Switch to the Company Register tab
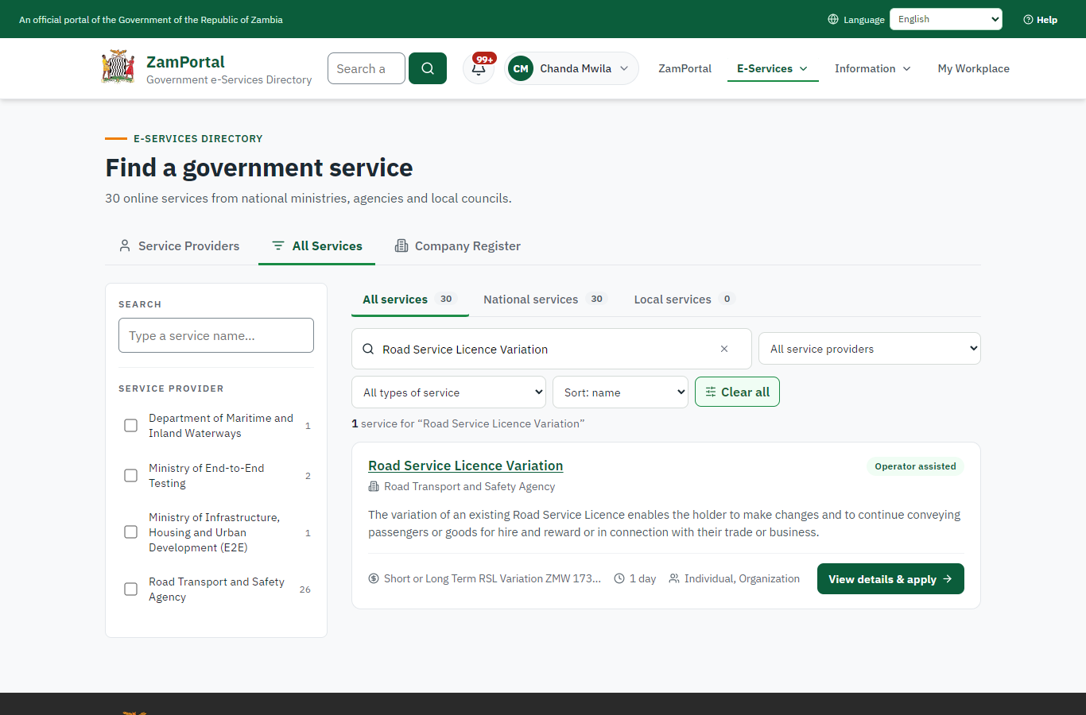 point(458,246)
